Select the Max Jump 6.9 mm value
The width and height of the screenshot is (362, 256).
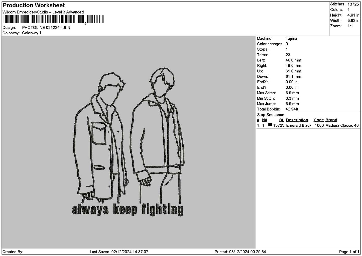pyautogui.click(x=292, y=104)
